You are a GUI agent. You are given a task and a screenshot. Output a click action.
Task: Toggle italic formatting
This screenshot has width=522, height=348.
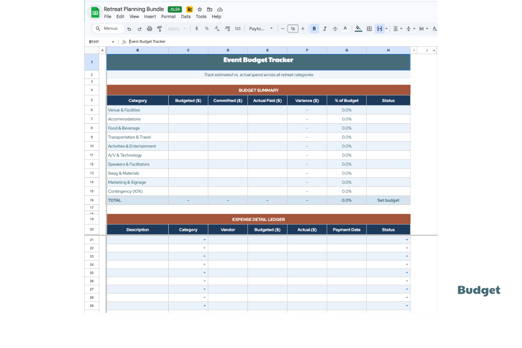tap(324, 29)
